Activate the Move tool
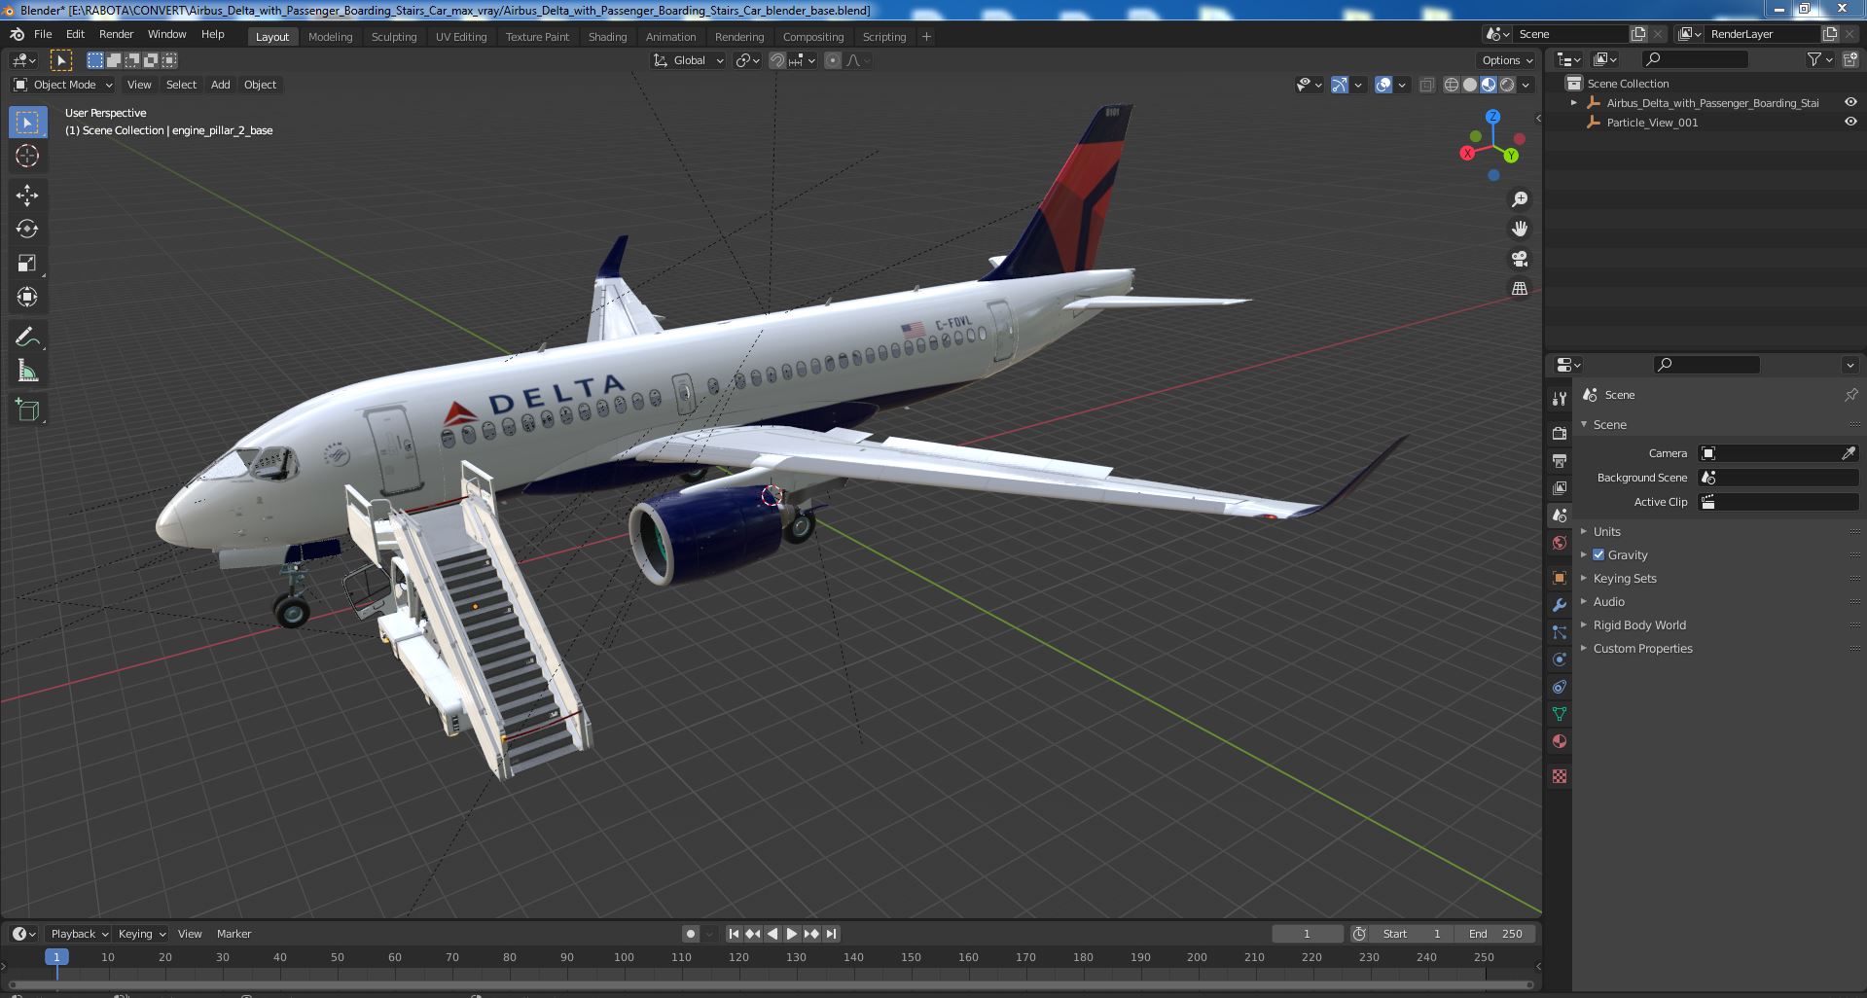The width and height of the screenshot is (1867, 998). coord(27,196)
